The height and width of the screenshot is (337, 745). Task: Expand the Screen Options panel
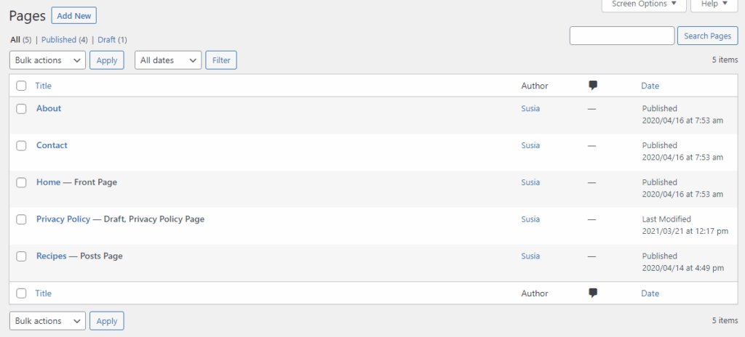644,4
